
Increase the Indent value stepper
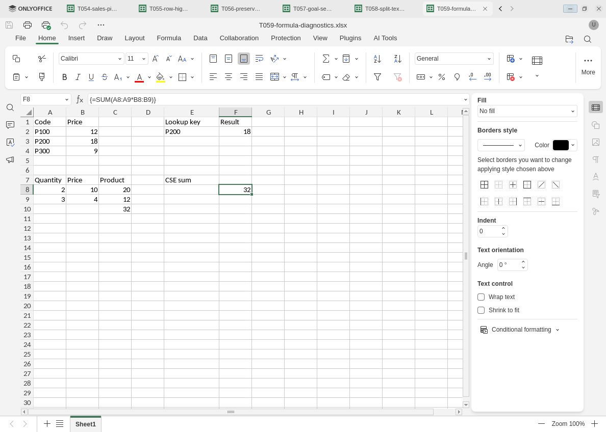[503, 229]
